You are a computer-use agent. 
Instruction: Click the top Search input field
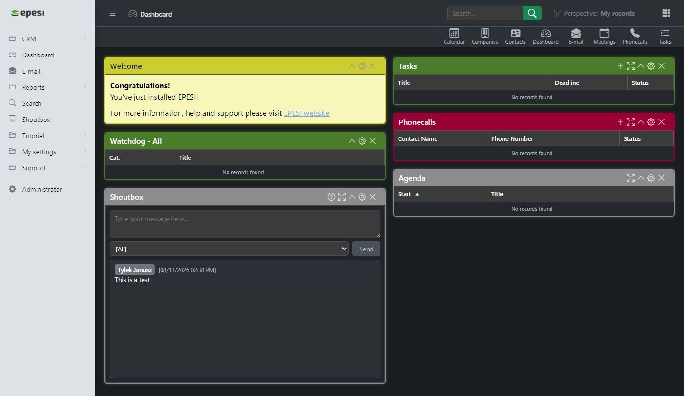pyautogui.click(x=485, y=13)
